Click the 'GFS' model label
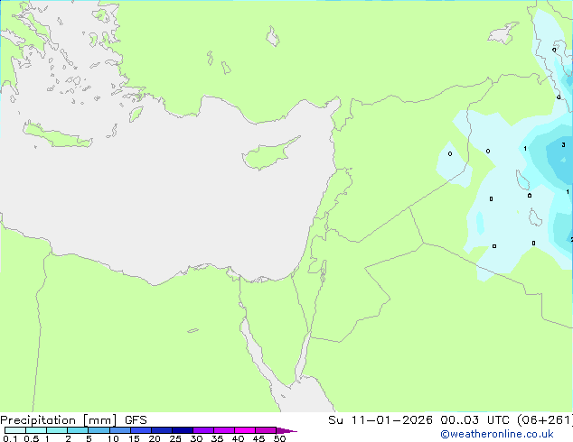Screen dimensions: 573x442 click(136, 420)
